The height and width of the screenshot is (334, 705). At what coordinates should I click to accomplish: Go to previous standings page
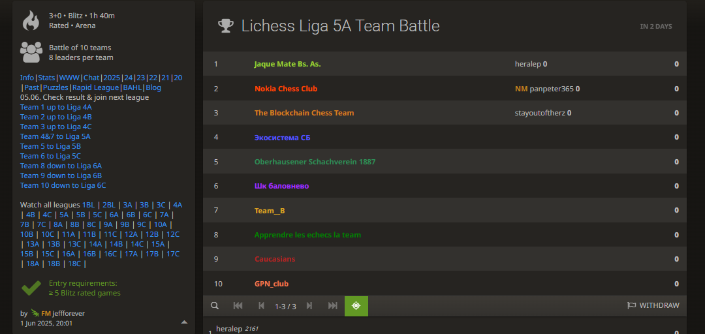click(261, 306)
